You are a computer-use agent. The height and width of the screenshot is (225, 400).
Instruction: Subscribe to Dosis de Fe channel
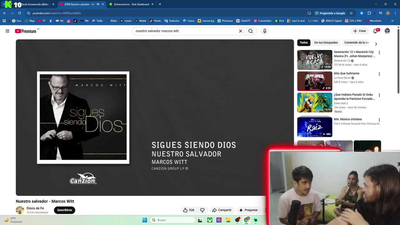pyautogui.click(x=65, y=210)
